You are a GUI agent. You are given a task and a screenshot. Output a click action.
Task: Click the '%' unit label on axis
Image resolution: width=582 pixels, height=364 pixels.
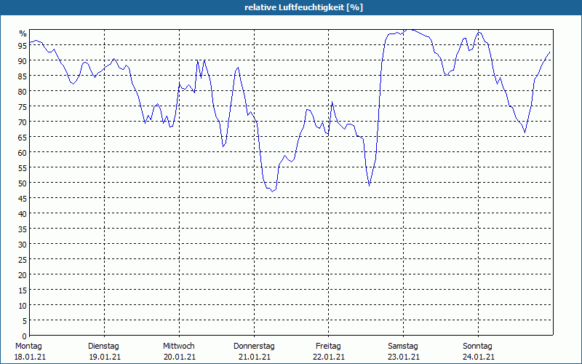coord(23,33)
